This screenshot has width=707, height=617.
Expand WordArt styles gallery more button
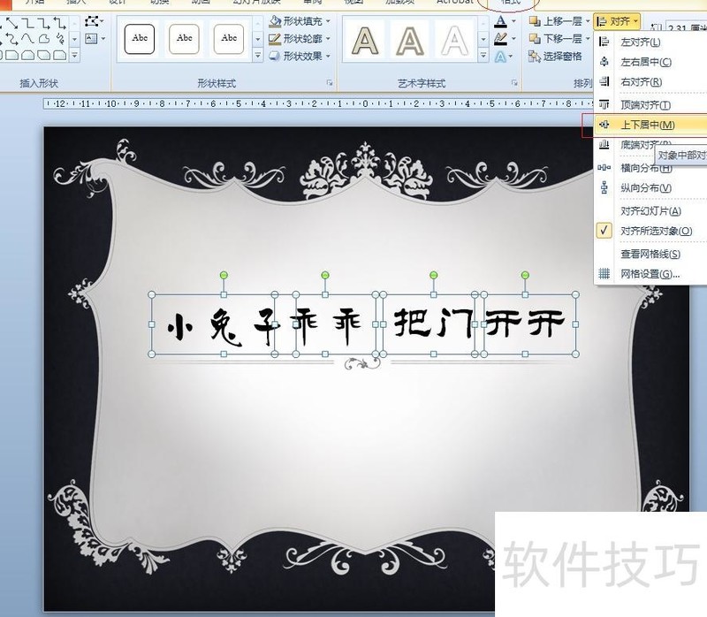click(483, 57)
